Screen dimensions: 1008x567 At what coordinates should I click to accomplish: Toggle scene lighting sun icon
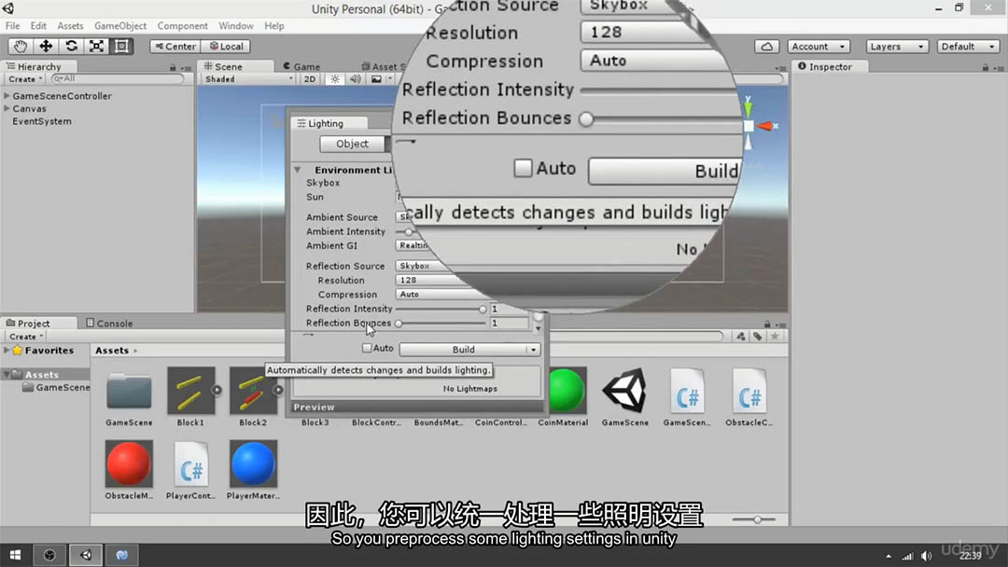point(334,79)
